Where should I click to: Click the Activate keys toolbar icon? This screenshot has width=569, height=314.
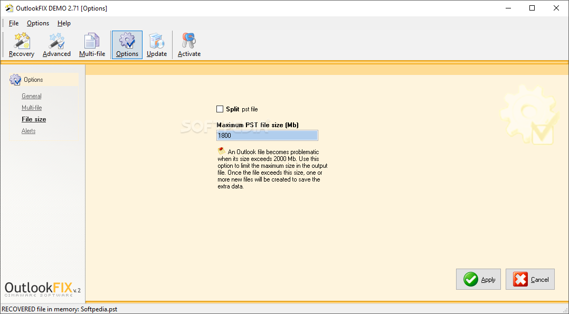coord(189,45)
